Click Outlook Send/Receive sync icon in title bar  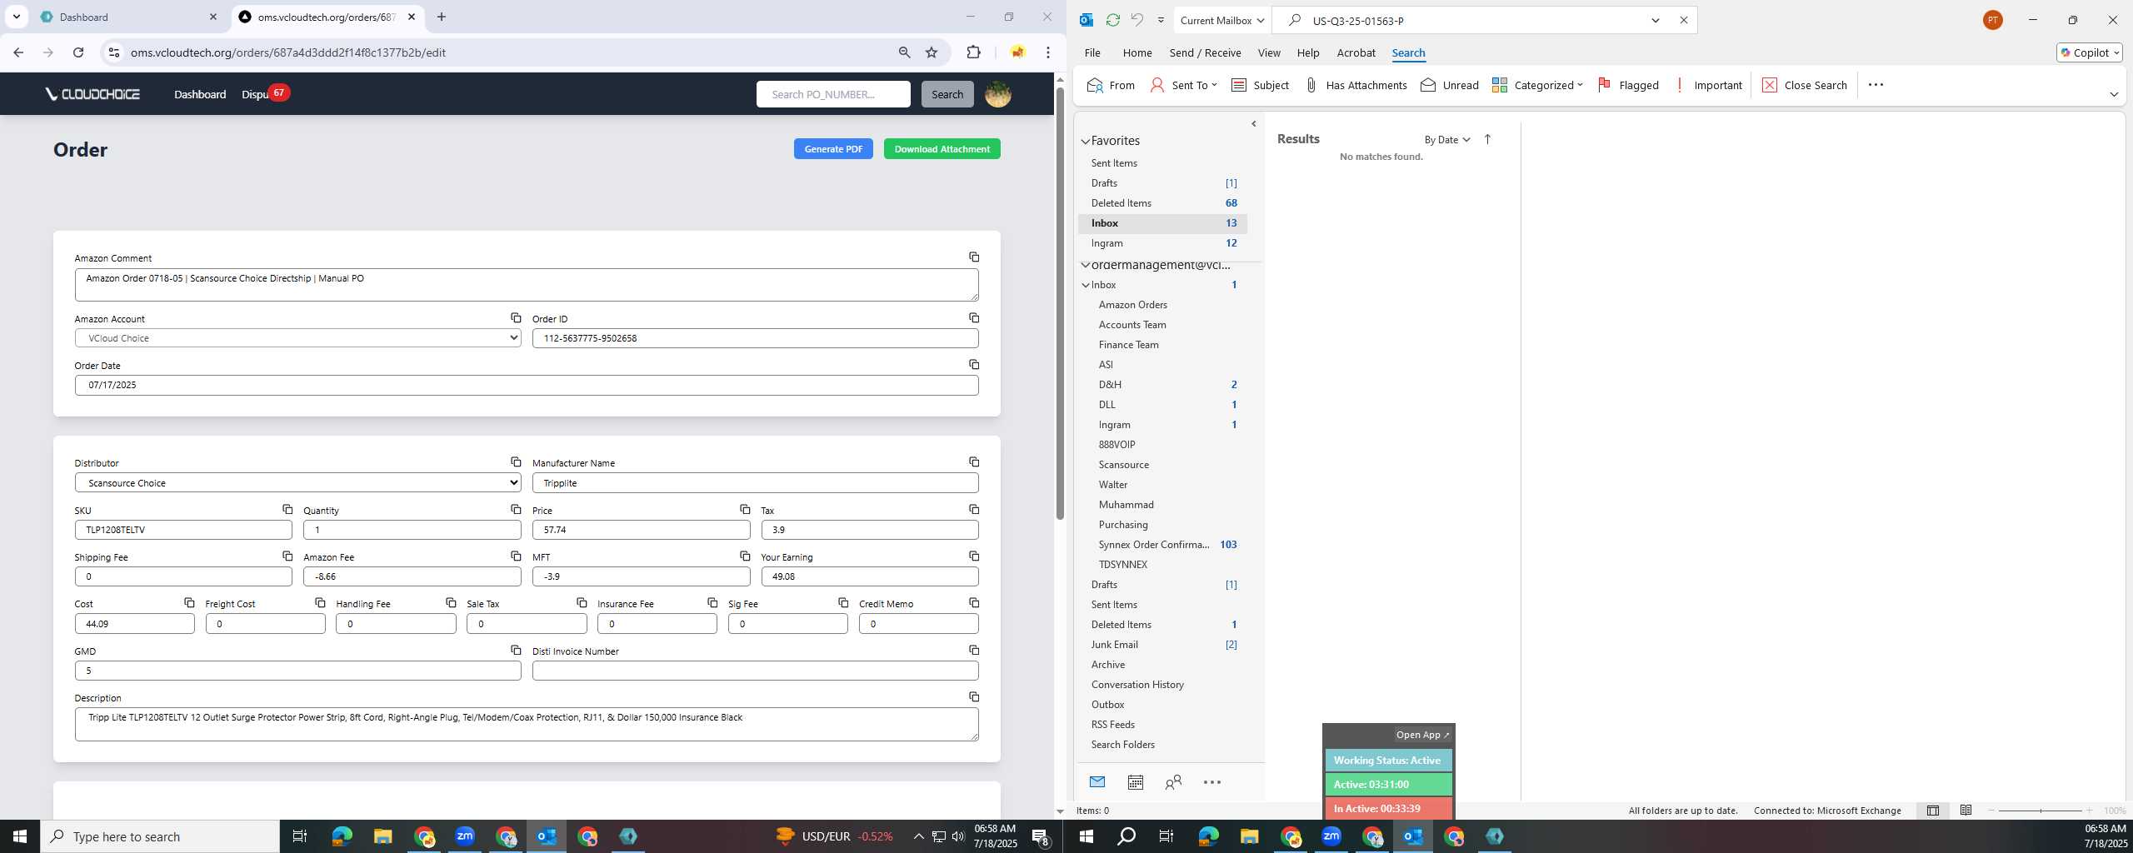tap(1112, 20)
